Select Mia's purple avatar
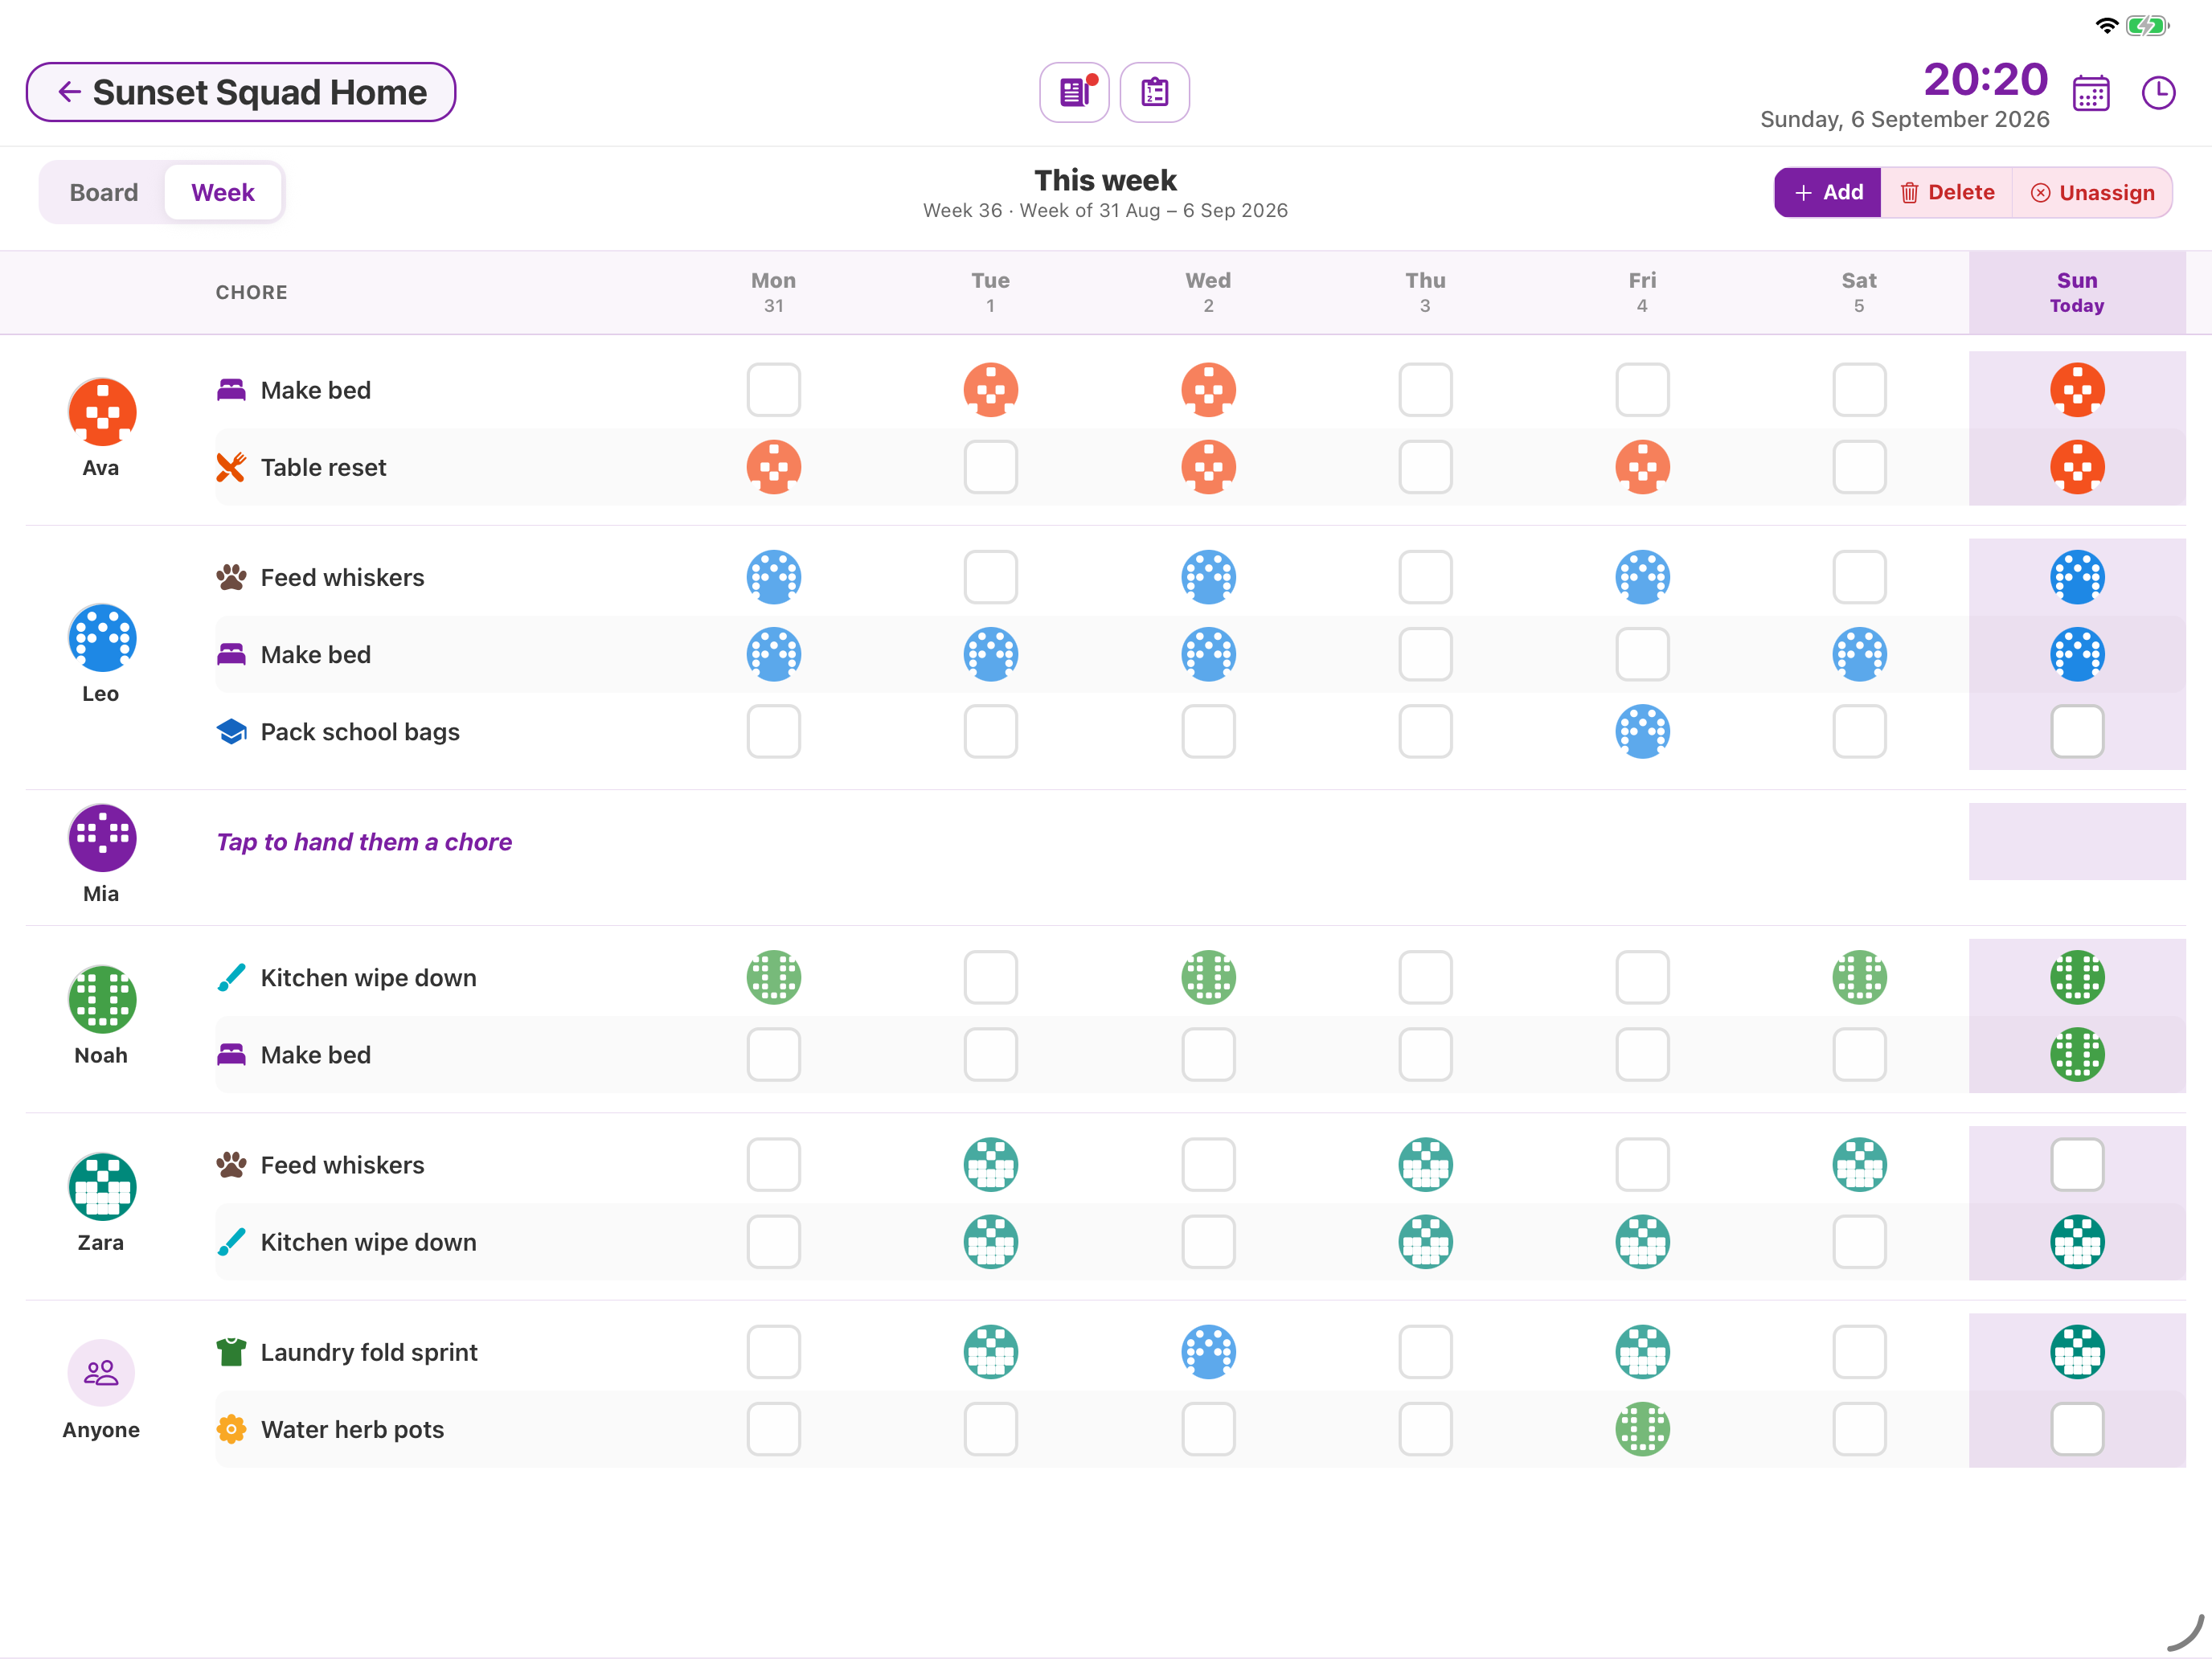Screen dimensions: 2212x1659 click(x=102, y=838)
